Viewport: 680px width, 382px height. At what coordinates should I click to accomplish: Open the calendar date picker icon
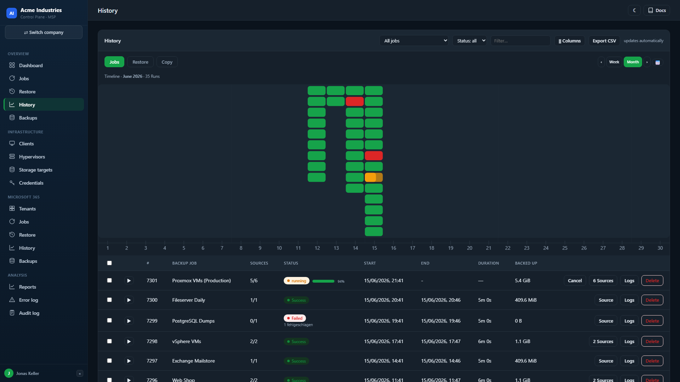point(658,62)
